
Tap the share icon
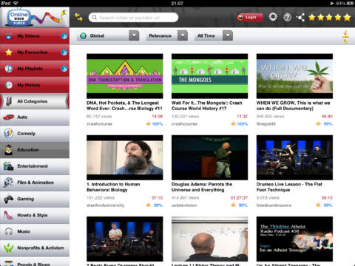(x=300, y=17)
